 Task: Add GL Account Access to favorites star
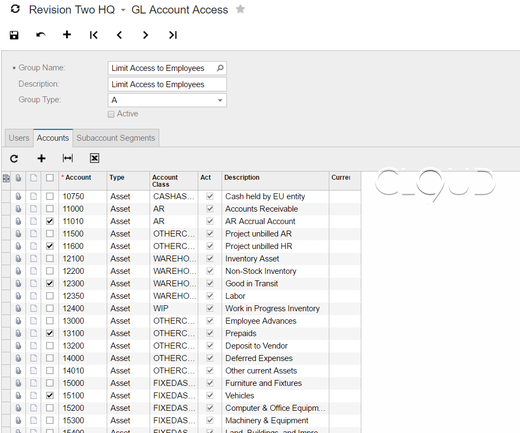240,9
